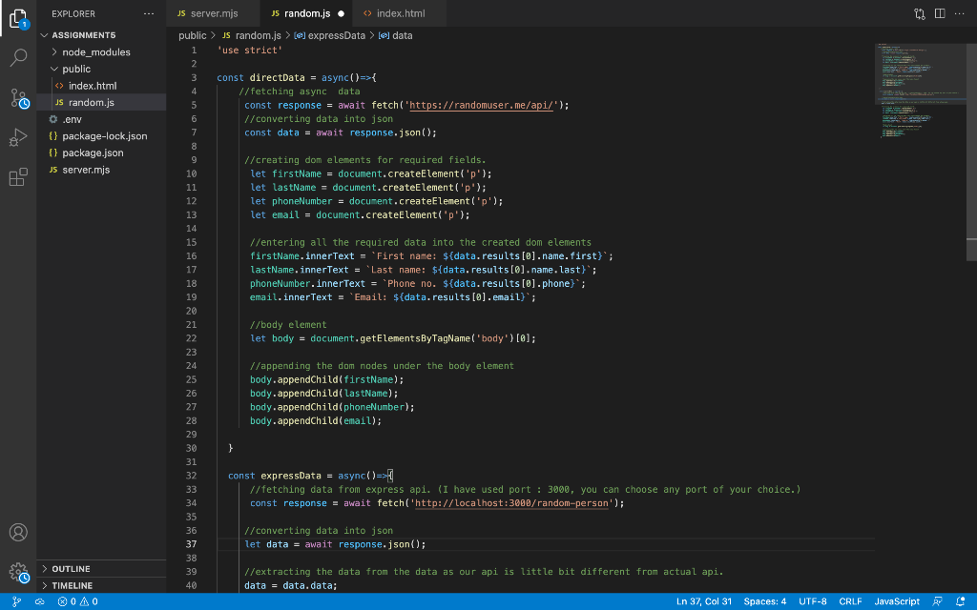Open package.json in the file explorer
Image resolution: width=977 pixels, height=610 pixels.
93,152
